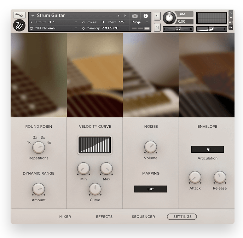Go to previous instrument preset arrow

point(118,16)
